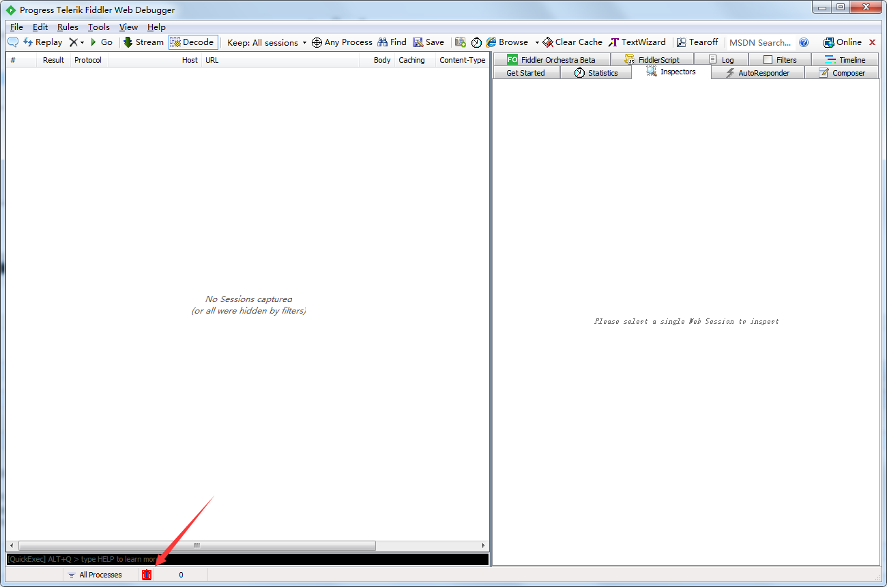Image resolution: width=887 pixels, height=587 pixels.
Task: Open the Help menu
Action: tap(156, 27)
